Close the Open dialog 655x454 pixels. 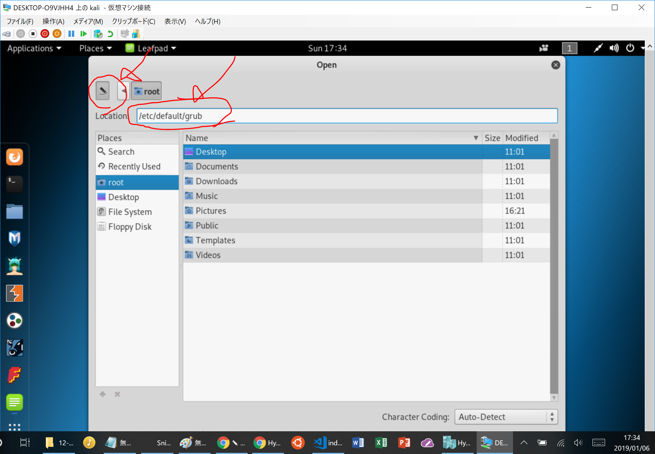tap(555, 65)
